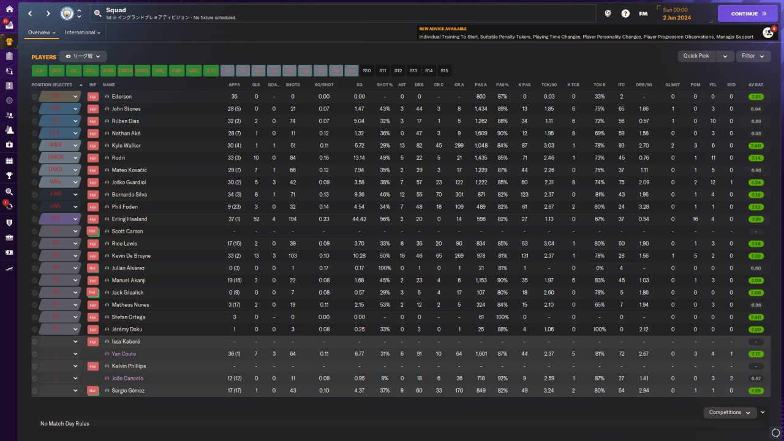
Task: Open the world globe icon
Action: (608, 13)
